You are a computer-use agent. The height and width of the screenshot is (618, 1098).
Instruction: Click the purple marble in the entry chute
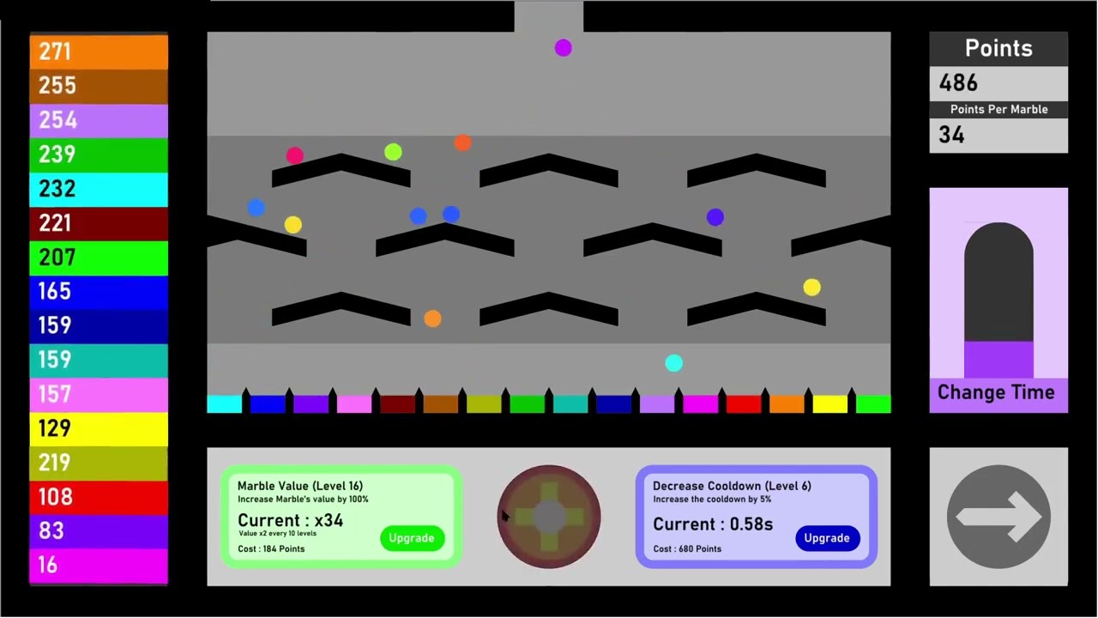(563, 48)
